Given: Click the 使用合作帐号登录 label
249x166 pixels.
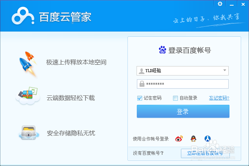Looking at the screenshot, I should click(150, 139).
